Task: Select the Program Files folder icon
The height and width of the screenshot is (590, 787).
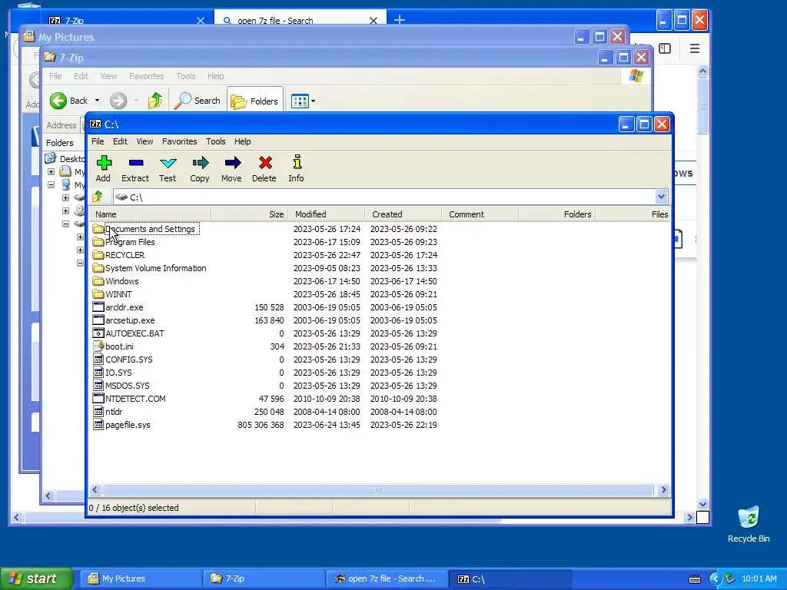Action: pyautogui.click(x=98, y=242)
